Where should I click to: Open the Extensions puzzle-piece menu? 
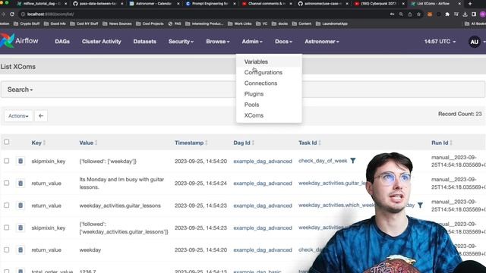coord(447,14)
